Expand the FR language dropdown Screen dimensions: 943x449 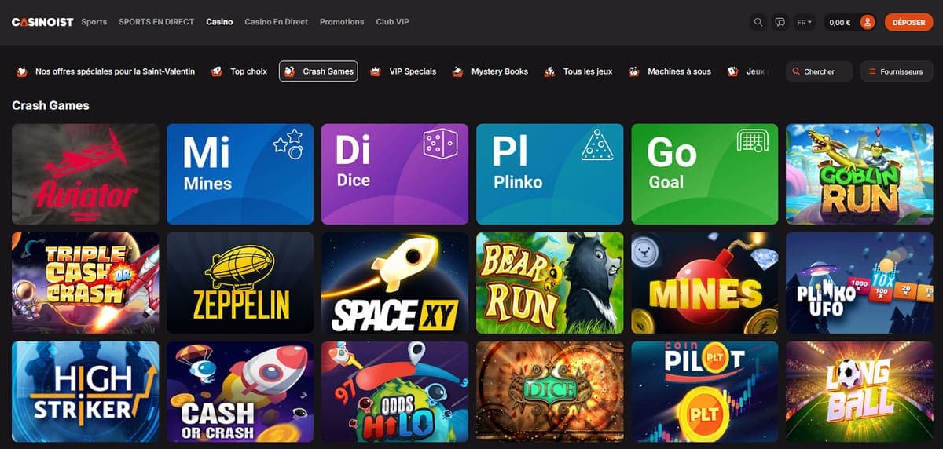pyautogui.click(x=805, y=23)
